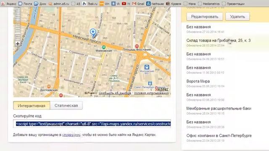269x151 pixels.
Task: Open the Диск bookmark
Action: (40, 4)
